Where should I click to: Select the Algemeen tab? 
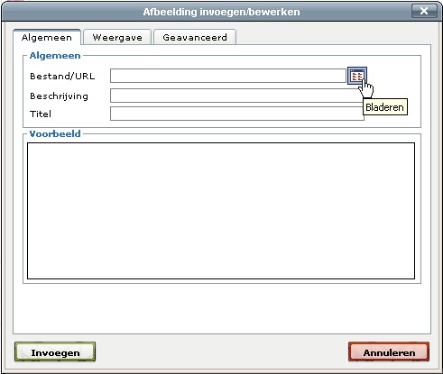click(47, 38)
